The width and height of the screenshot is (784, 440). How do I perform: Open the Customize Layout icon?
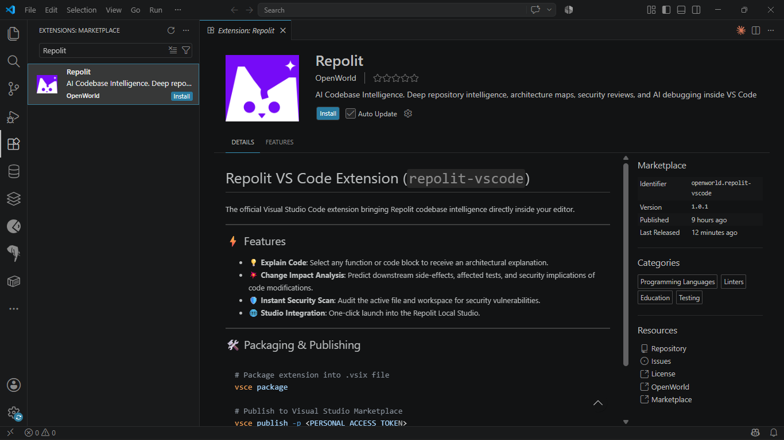tap(651, 10)
